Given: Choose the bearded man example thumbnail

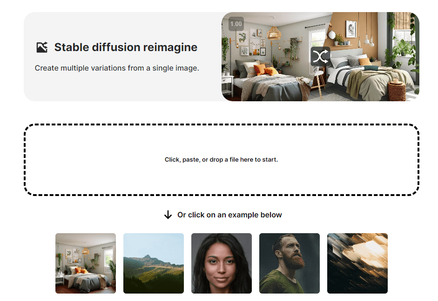Looking at the screenshot, I should [290, 263].
